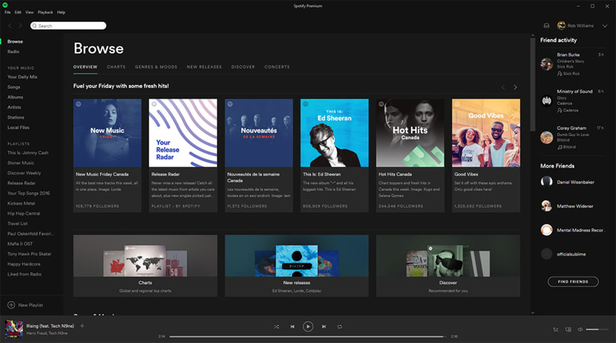Toggle repeat mode
Viewport: 616px width, 343px height.
[x=340, y=327]
